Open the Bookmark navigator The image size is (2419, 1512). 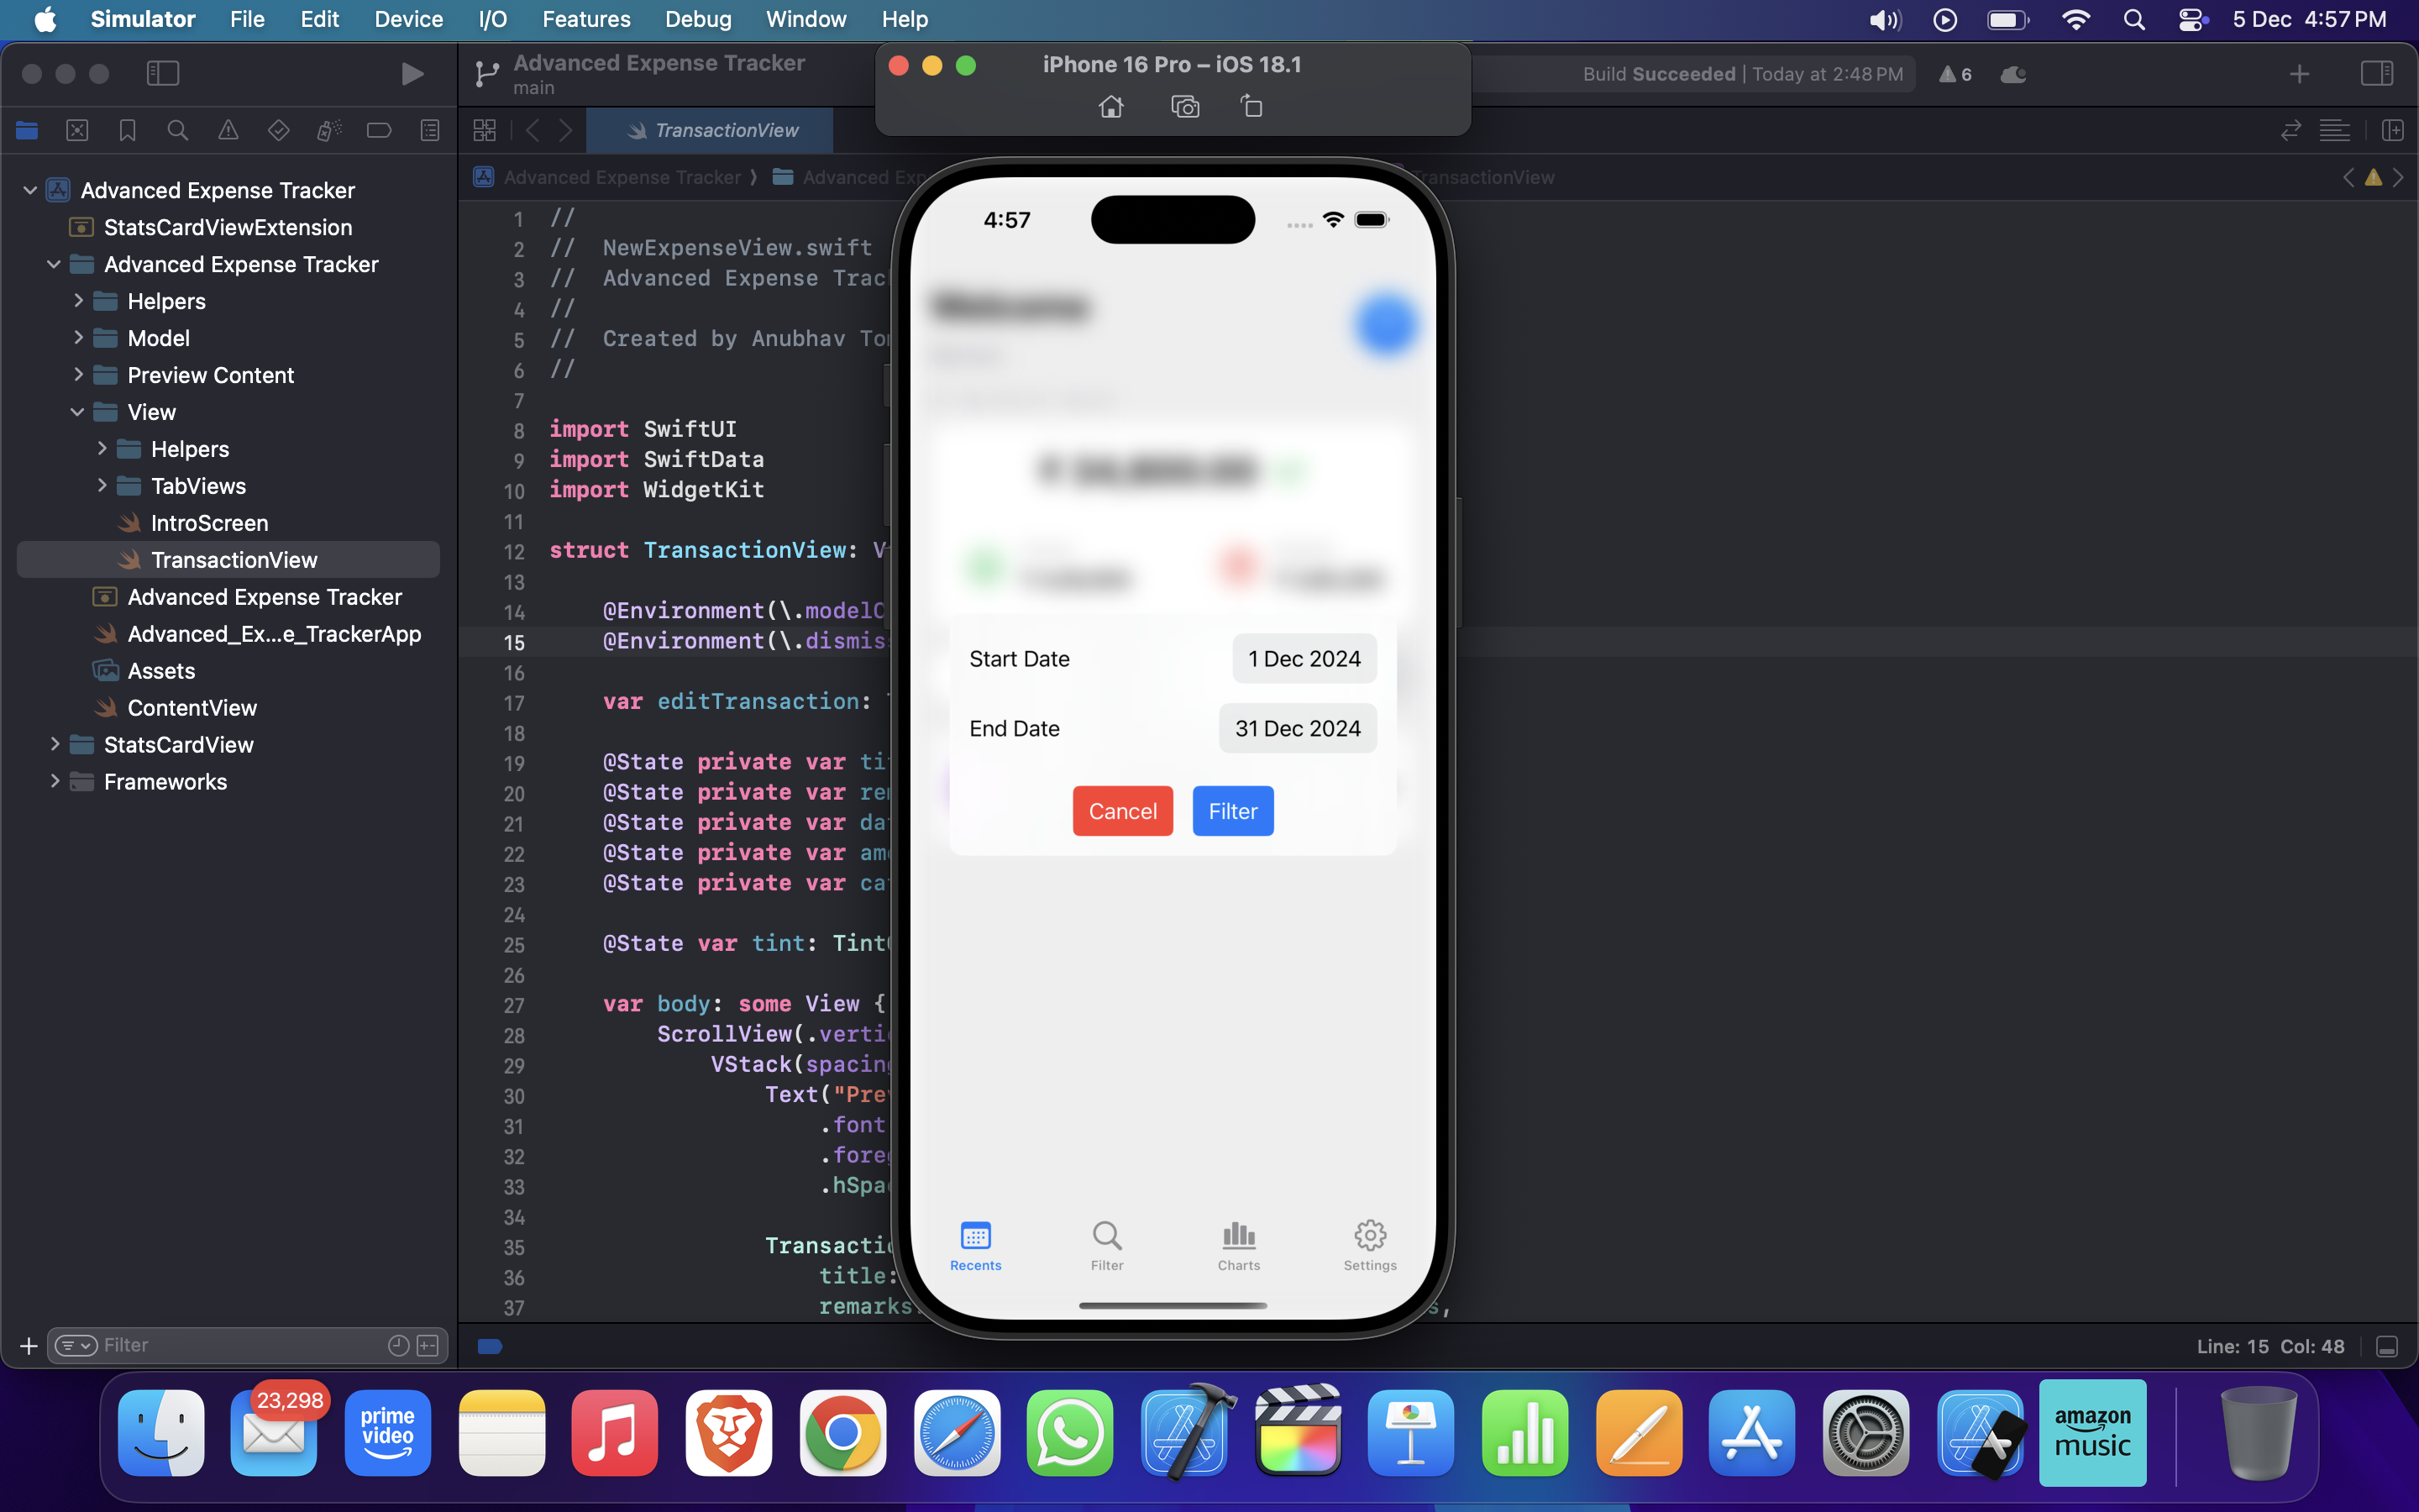[127, 130]
